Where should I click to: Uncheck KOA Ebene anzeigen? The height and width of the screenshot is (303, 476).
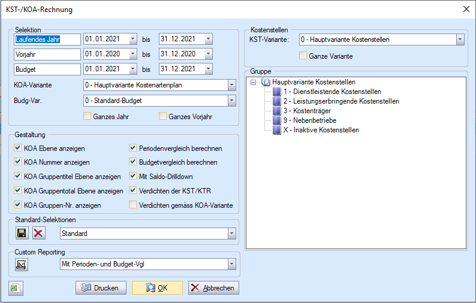(18, 148)
